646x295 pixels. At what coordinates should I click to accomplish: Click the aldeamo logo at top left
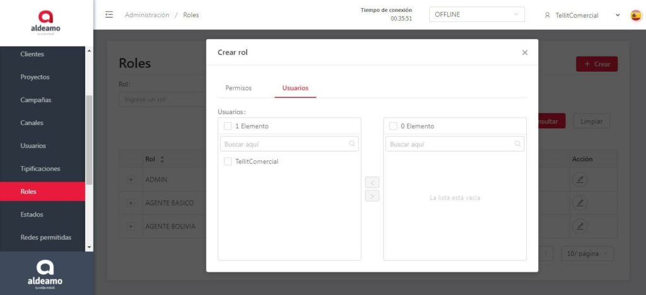tap(46, 23)
